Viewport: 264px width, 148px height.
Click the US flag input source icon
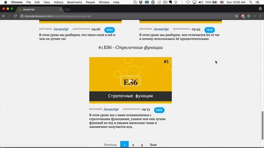coord(222,2)
